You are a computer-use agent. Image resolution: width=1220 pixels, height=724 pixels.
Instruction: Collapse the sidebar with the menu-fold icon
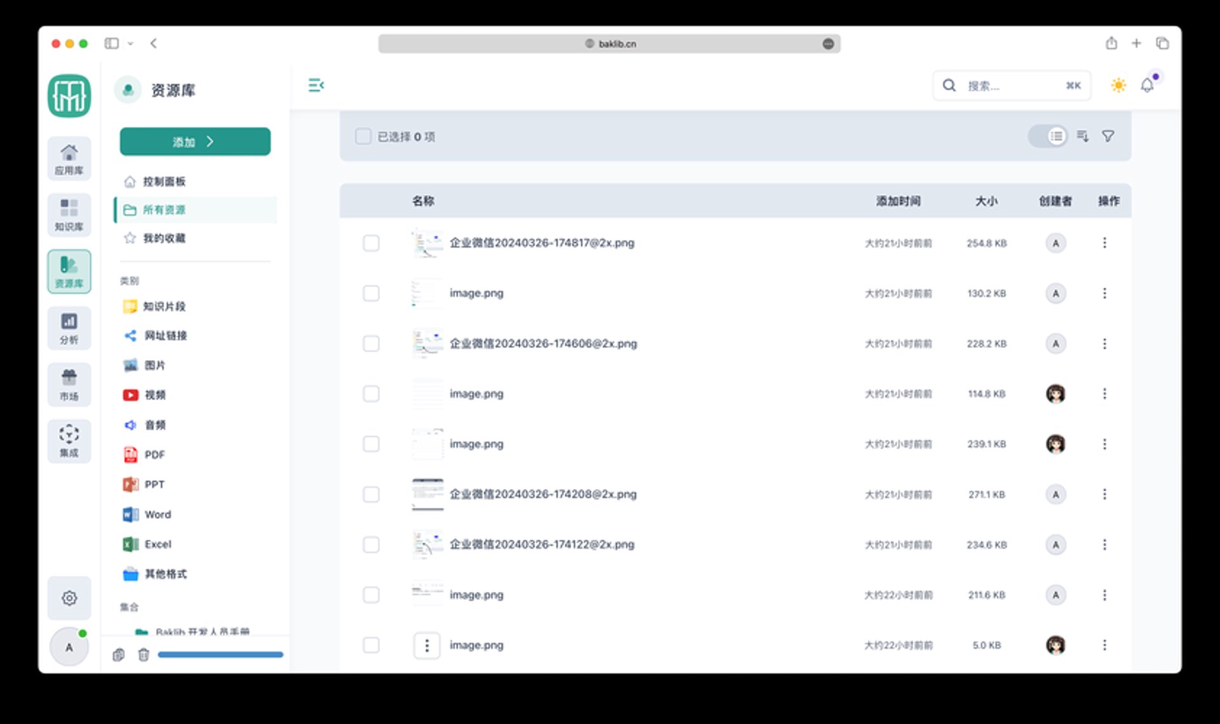316,85
